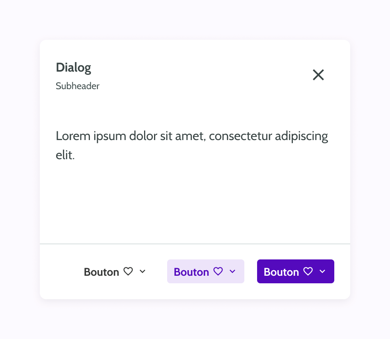Click the heart icon in the dark purple Bouton
The image size is (390, 339).
(x=308, y=271)
